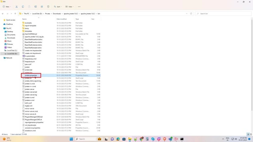Open the Windows Start button

[71, 139]
